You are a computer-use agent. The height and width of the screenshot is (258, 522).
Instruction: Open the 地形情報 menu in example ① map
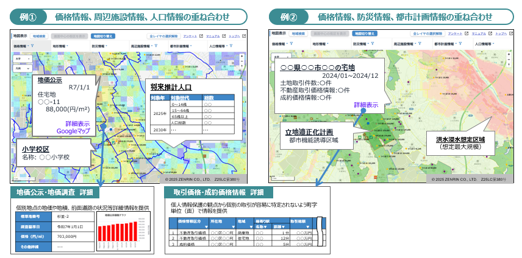pos(60,46)
